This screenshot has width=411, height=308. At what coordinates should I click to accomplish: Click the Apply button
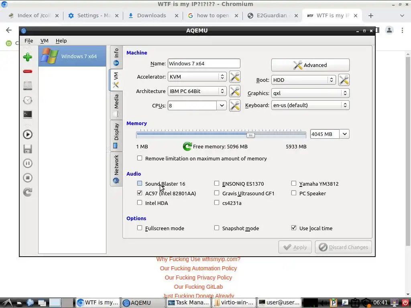pos(295,247)
